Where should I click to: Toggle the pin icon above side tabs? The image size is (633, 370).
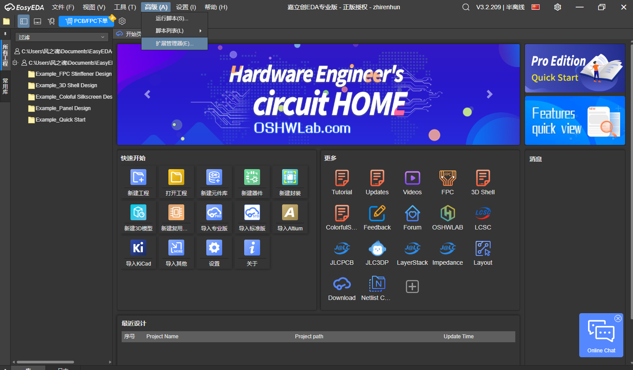click(x=5, y=33)
